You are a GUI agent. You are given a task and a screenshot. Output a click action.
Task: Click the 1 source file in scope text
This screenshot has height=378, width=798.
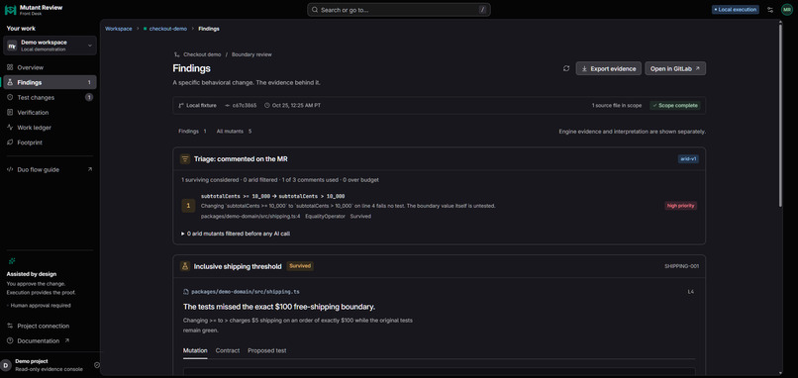pyautogui.click(x=616, y=105)
